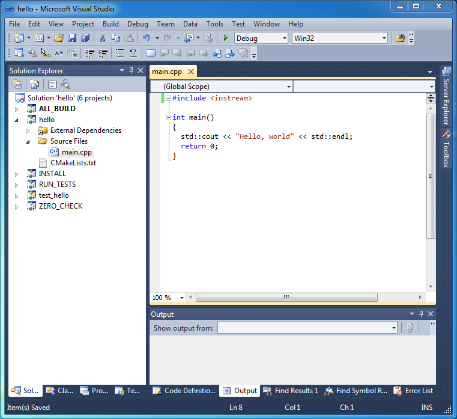The width and height of the screenshot is (457, 419).
Task: Click the Save All stacked disks icon
Action: (x=85, y=38)
